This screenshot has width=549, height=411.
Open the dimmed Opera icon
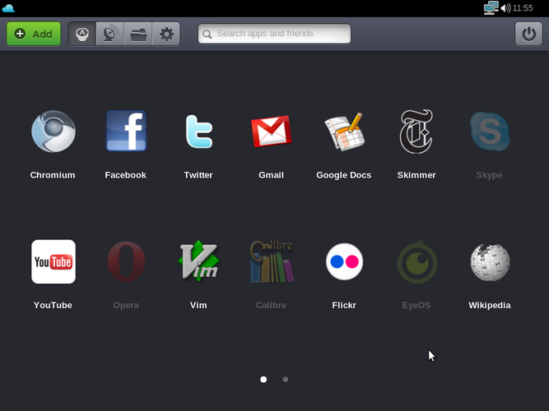(126, 261)
